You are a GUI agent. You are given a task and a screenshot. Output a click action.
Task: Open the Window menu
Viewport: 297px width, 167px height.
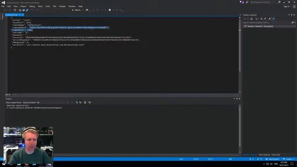click(72, 6)
